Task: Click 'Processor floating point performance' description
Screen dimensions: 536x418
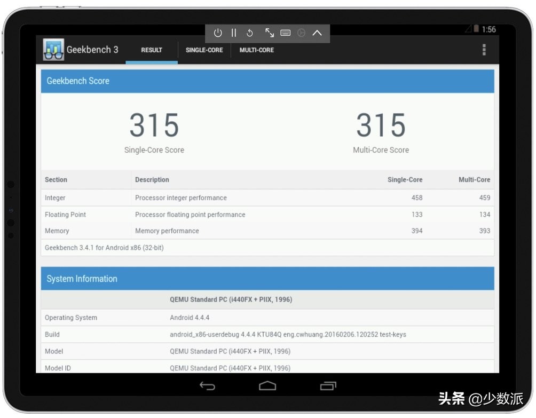Action: (x=190, y=215)
